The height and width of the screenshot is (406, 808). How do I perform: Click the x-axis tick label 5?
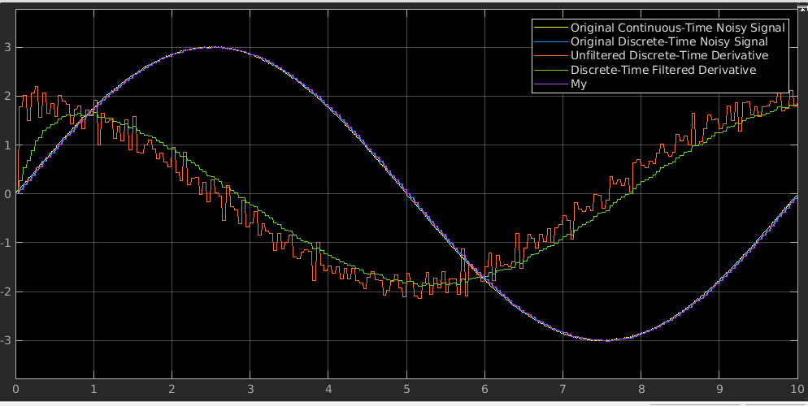click(x=406, y=389)
